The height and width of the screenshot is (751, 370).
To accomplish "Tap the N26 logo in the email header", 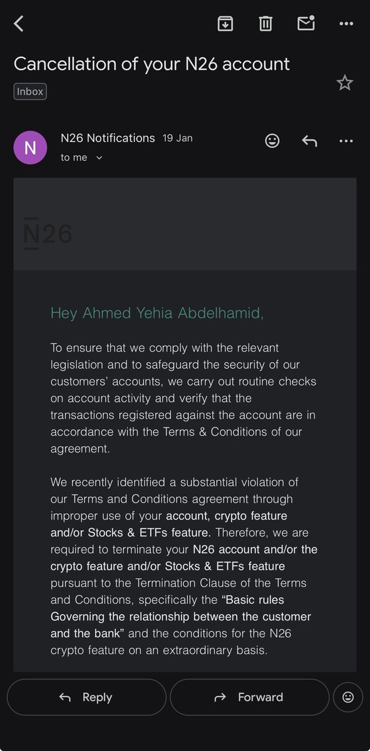I will point(48,233).
